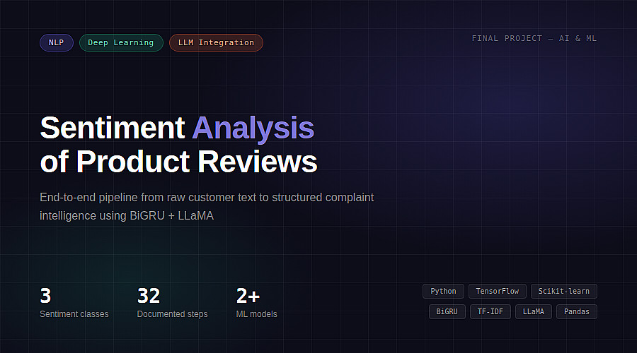Select the TensorFlow tech chip

click(x=498, y=291)
